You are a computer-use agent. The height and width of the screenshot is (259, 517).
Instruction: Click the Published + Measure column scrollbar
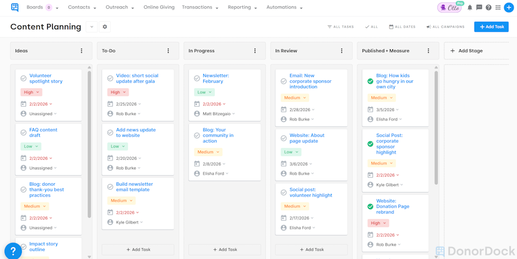(437, 128)
